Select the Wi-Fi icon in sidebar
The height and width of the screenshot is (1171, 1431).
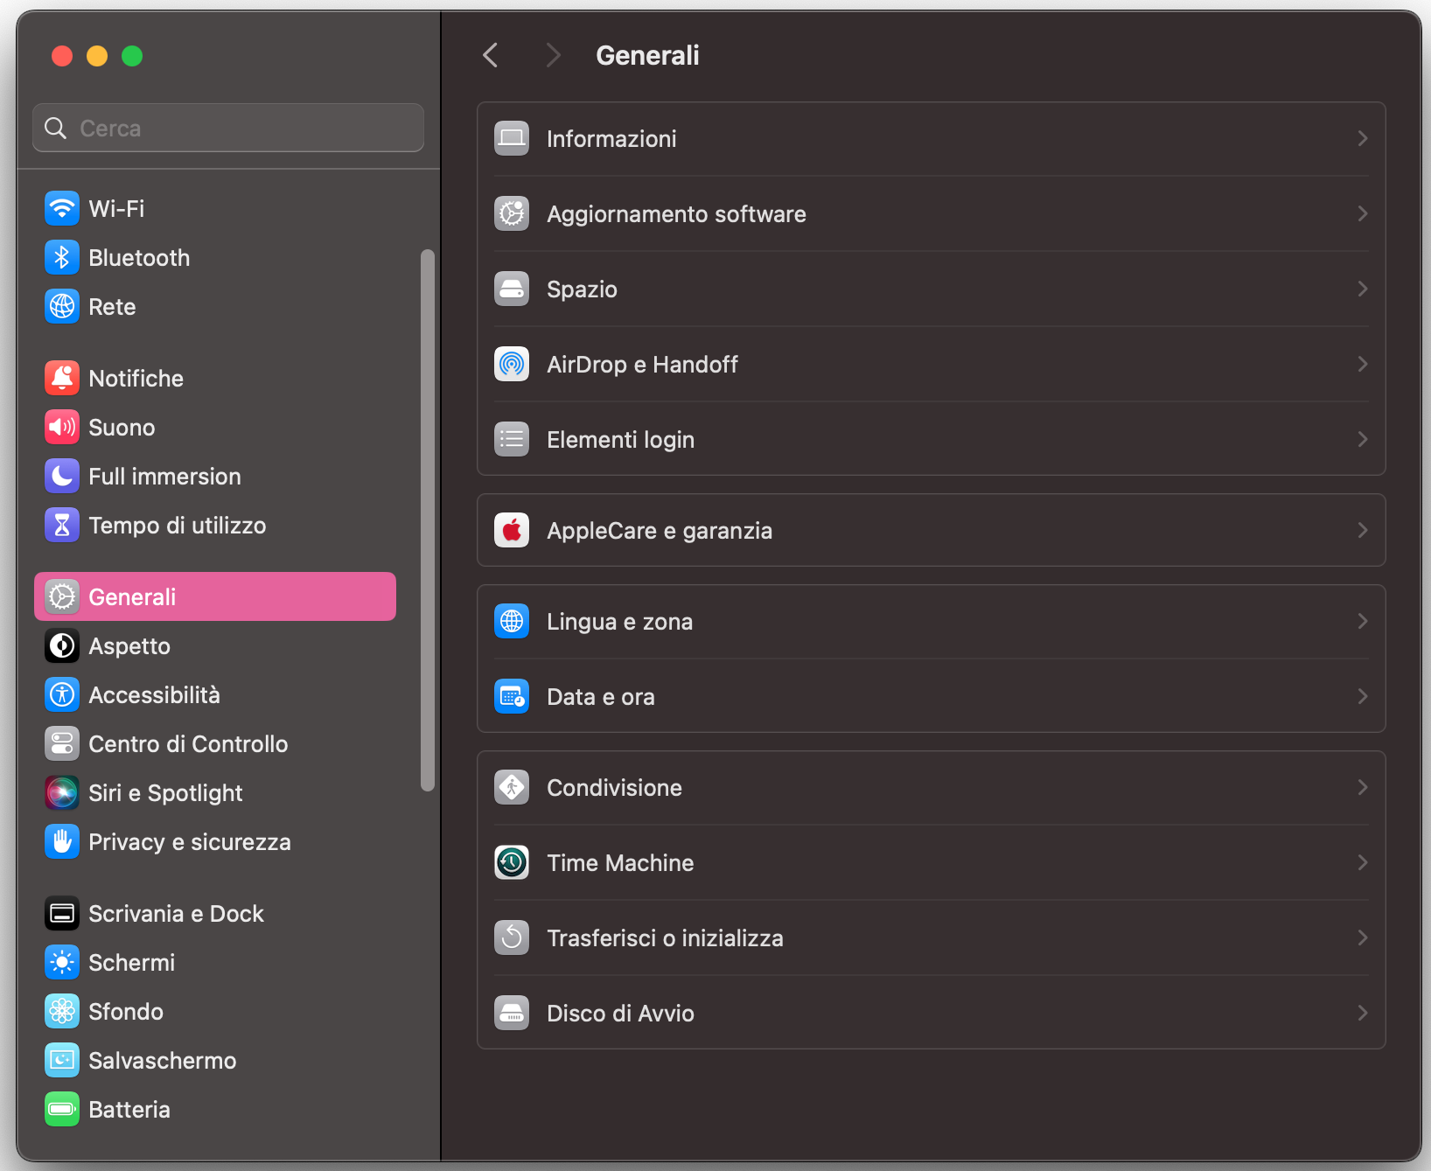[x=62, y=208]
